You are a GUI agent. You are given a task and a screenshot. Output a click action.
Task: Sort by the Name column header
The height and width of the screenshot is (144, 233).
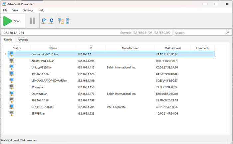(53, 48)
